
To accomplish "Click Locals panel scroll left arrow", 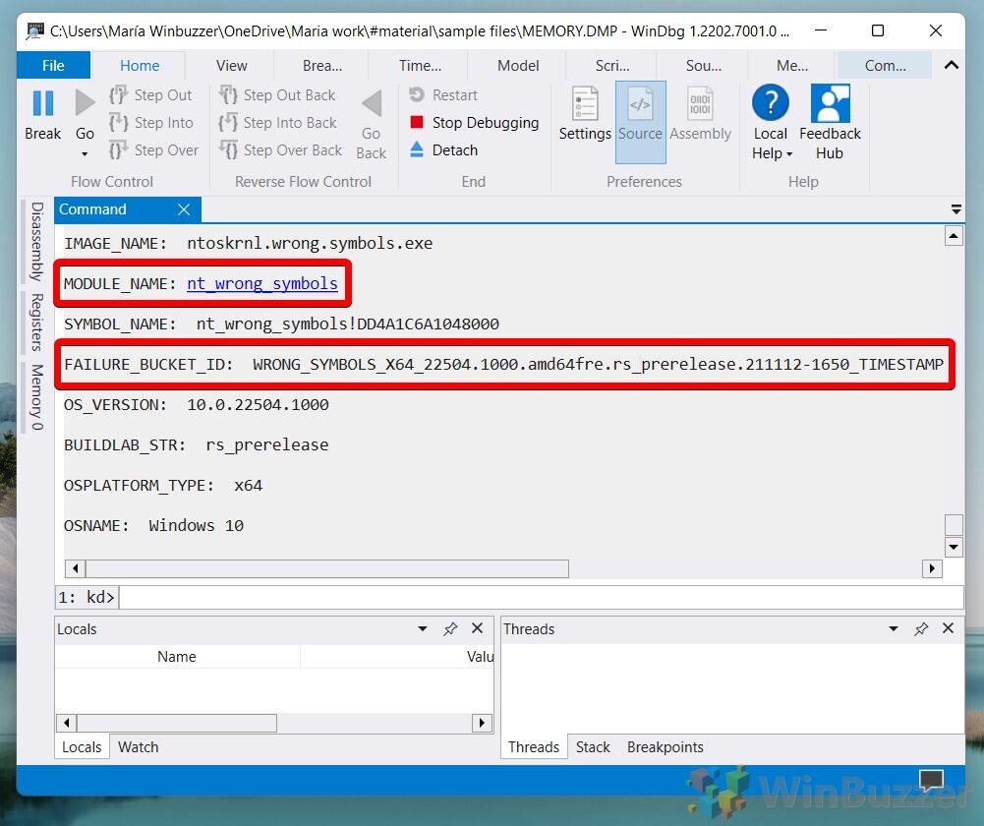I will pyautogui.click(x=67, y=723).
